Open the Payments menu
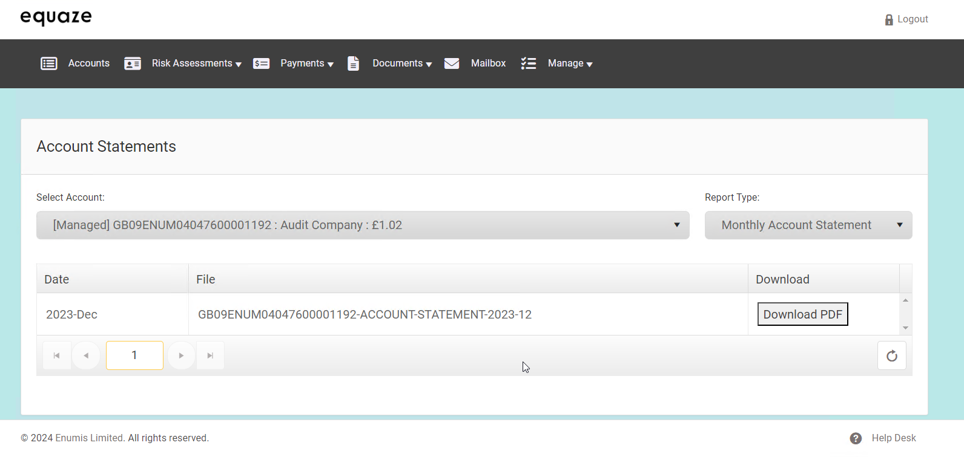This screenshot has height=457, width=964. click(306, 63)
